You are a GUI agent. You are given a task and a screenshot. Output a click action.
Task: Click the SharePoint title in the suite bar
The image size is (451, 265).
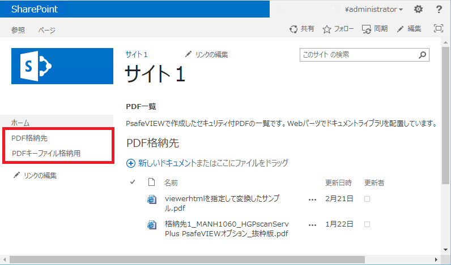click(35, 9)
